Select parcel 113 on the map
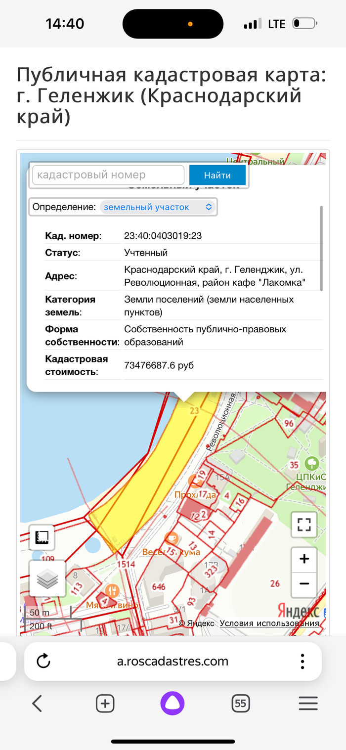The height and width of the screenshot is (750, 346). click(77, 588)
